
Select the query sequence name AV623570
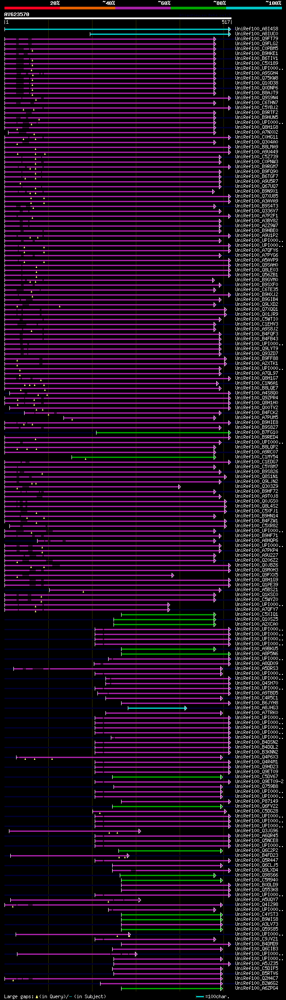pos(17,14)
